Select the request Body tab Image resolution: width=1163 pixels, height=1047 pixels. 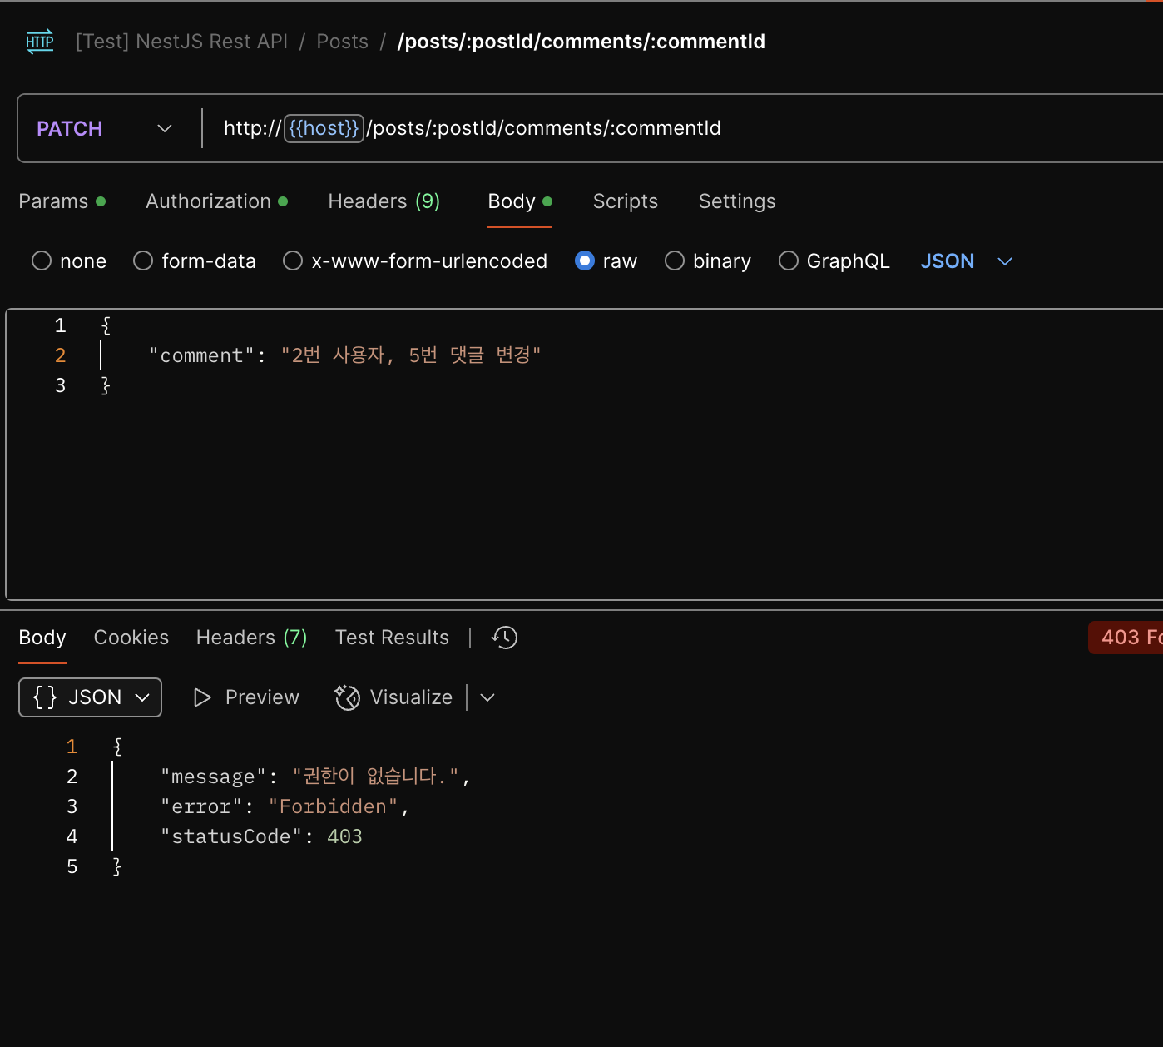tap(520, 201)
